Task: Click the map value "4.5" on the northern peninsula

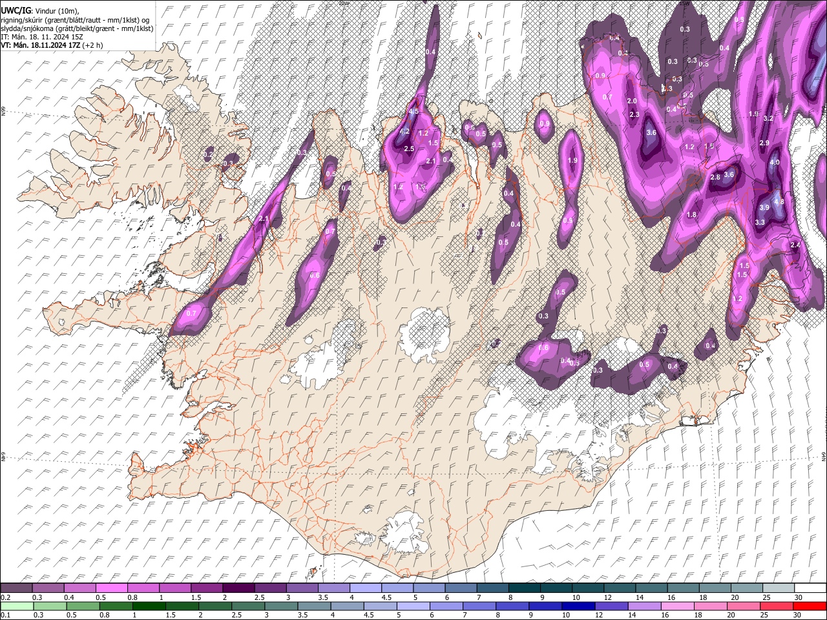Action: coord(413,111)
